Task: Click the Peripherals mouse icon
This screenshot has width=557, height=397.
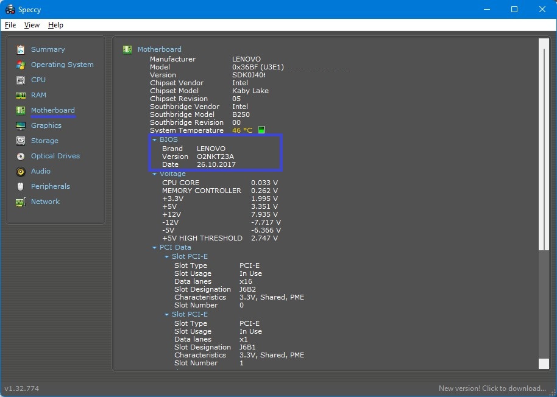Action: click(x=21, y=186)
